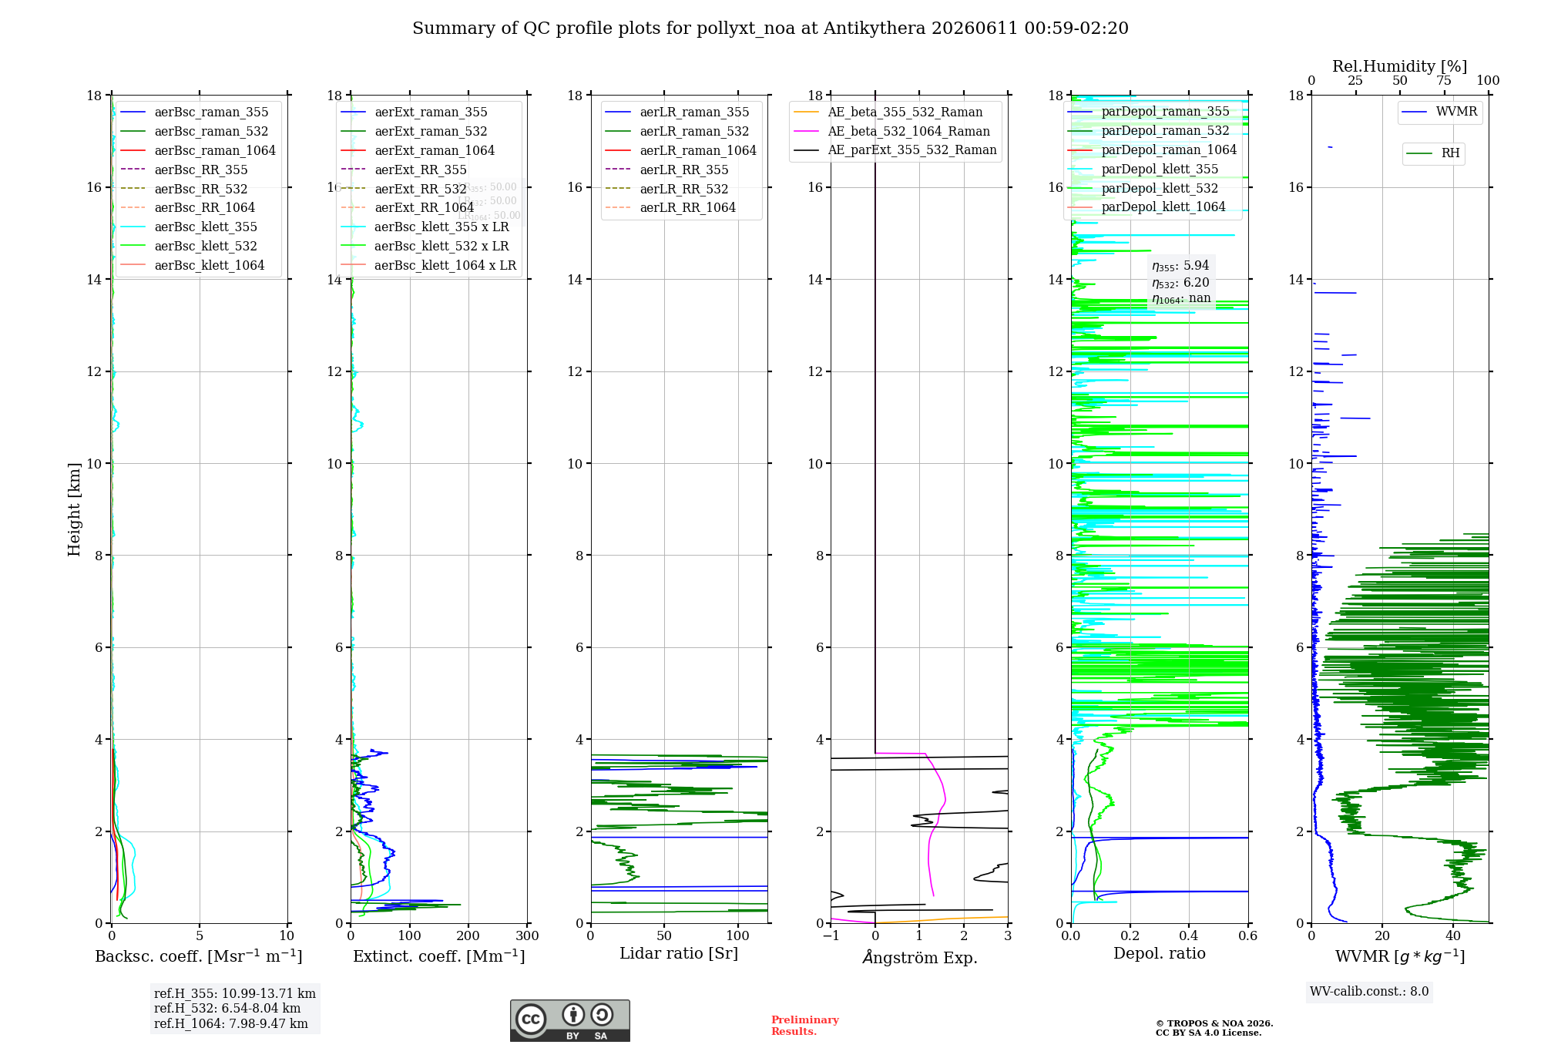The image size is (1541, 1048).
Task: Click the Rel.Humidity [%] top axis label
Action: pos(1400,67)
